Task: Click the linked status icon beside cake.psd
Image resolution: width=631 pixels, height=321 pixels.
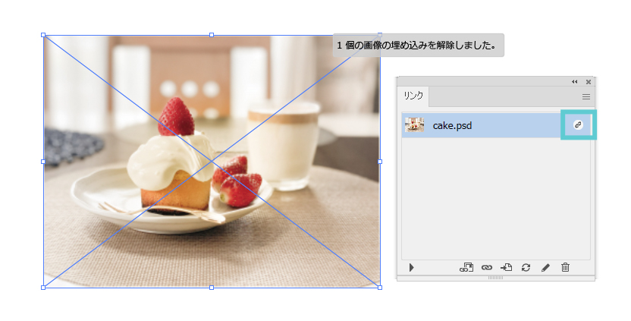Action: [x=578, y=124]
